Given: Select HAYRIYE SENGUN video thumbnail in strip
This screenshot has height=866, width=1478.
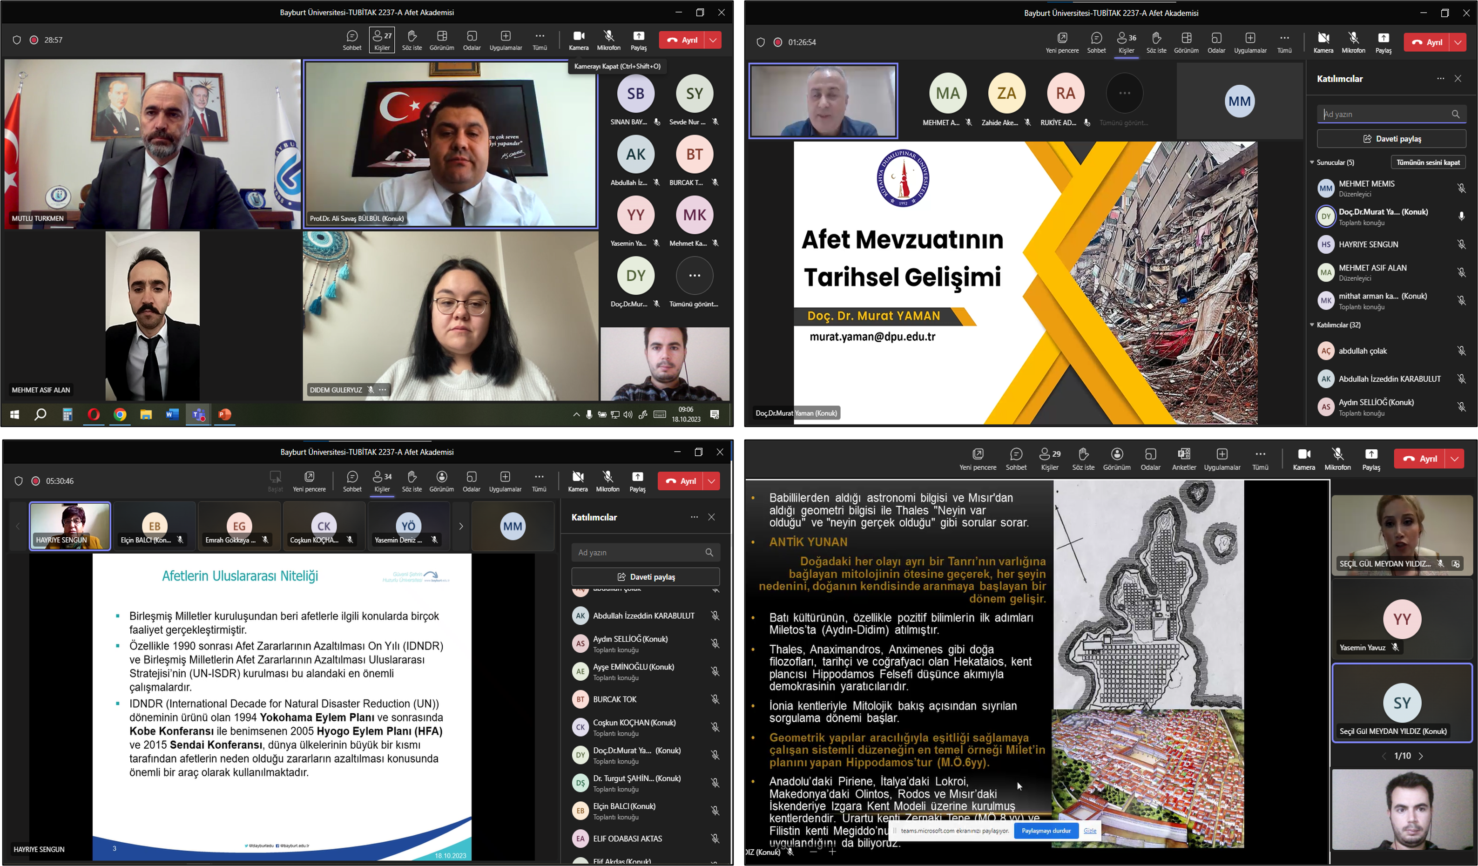Looking at the screenshot, I should pyautogui.click(x=70, y=526).
